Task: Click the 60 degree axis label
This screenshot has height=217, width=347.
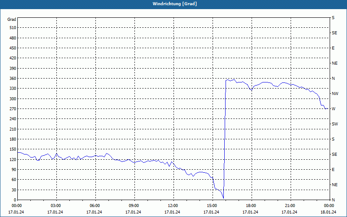Action: pos(14,180)
